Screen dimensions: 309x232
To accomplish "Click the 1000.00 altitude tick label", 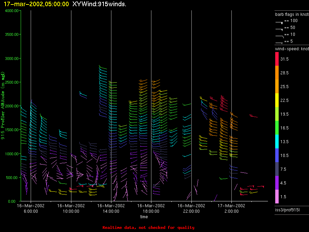I will point(12,154).
